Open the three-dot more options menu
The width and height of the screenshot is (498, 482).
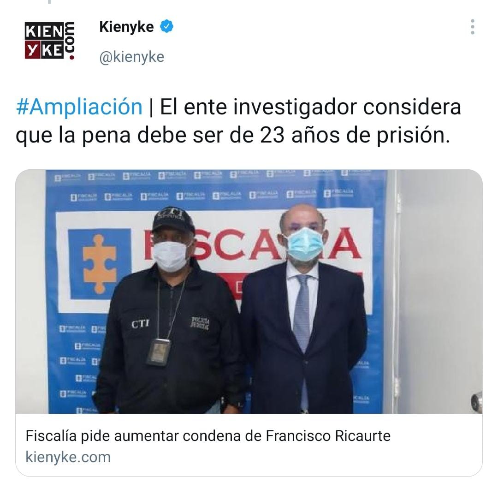pyautogui.click(x=473, y=27)
